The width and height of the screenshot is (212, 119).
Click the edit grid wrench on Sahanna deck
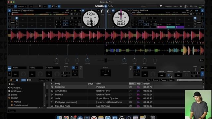tap(72, 11)
